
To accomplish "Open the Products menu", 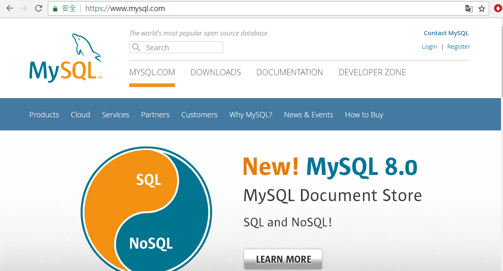I will 44,115.
